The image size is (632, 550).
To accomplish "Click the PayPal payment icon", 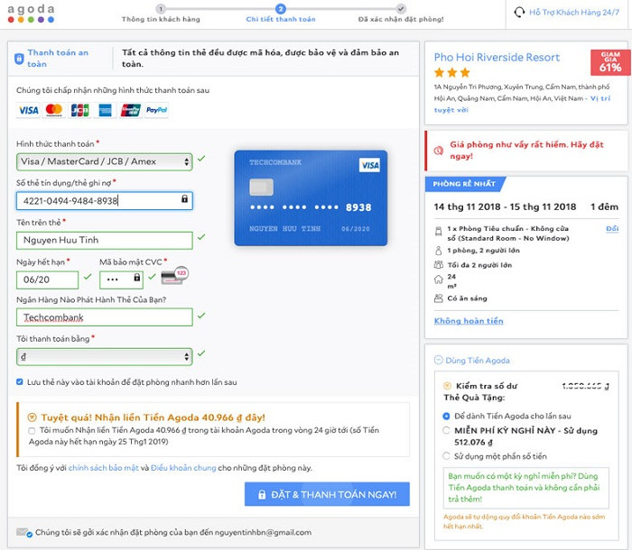I will click(x=156, y=110).
